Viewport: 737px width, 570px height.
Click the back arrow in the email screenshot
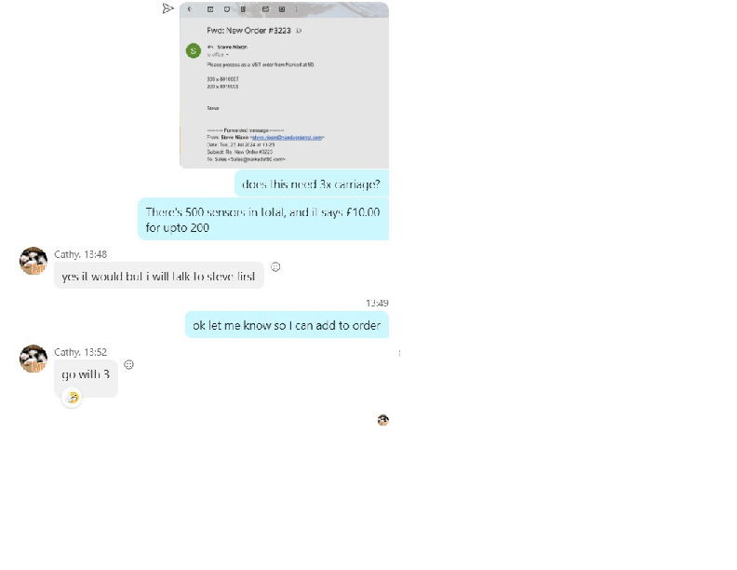click(190, 9)
